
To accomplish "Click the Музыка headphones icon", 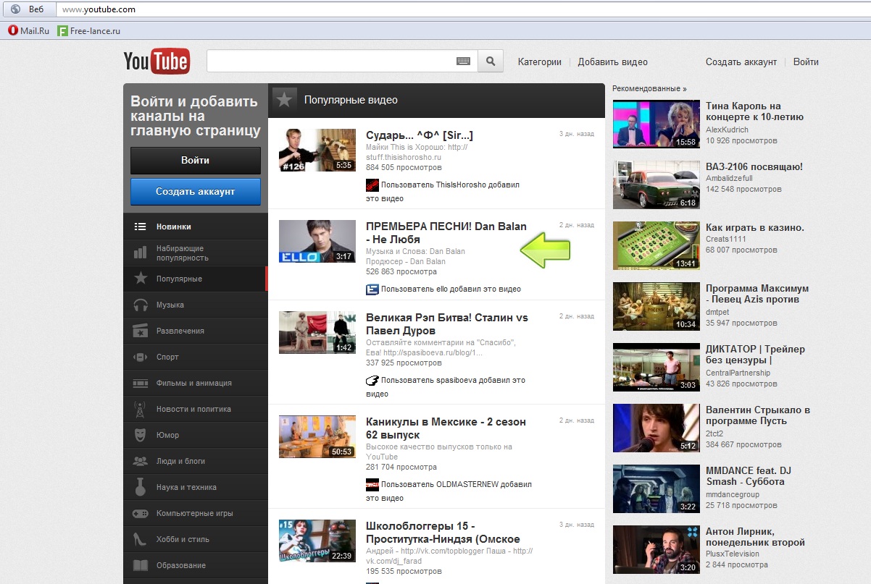I will click(x=141, y=305).
